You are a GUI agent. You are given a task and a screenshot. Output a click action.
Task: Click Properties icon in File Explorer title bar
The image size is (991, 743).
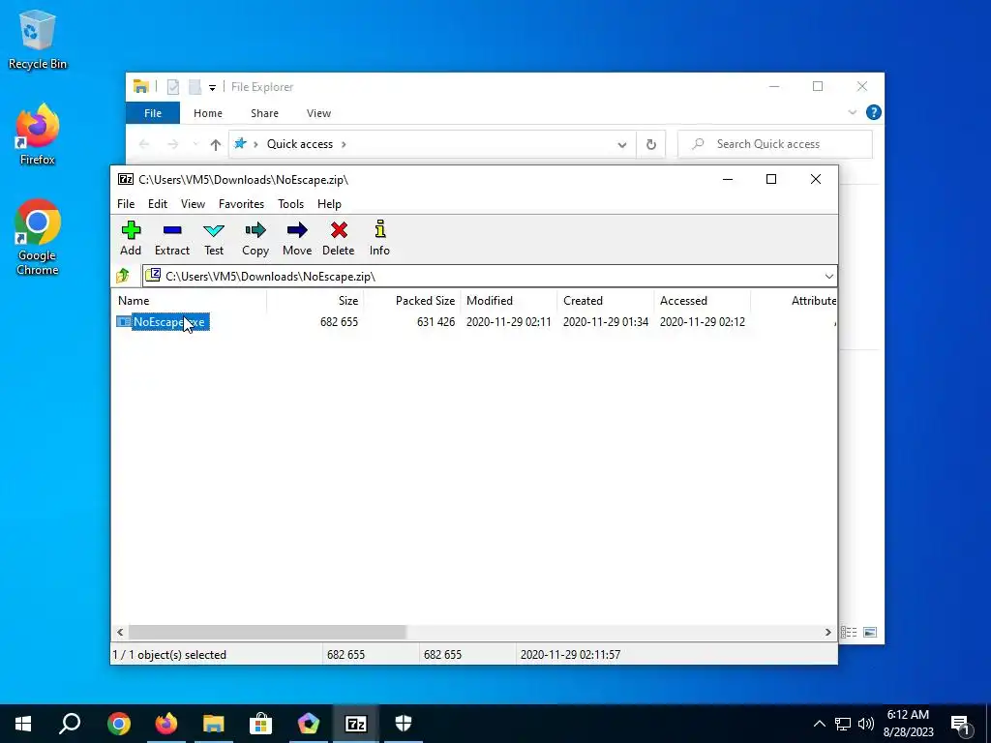(x=172, y=86)
